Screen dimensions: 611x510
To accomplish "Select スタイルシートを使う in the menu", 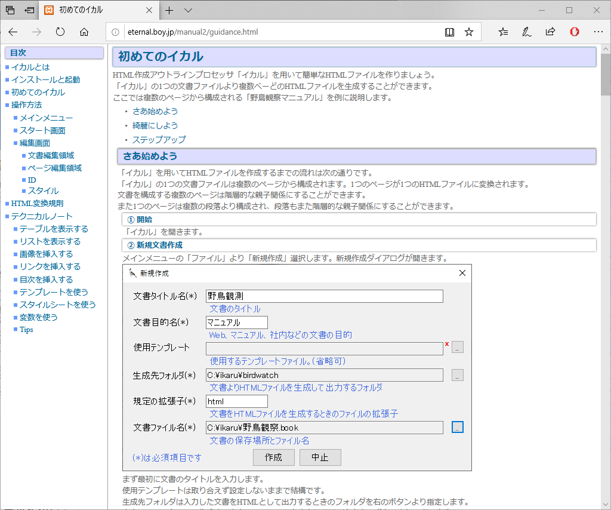I will point(57,305).
